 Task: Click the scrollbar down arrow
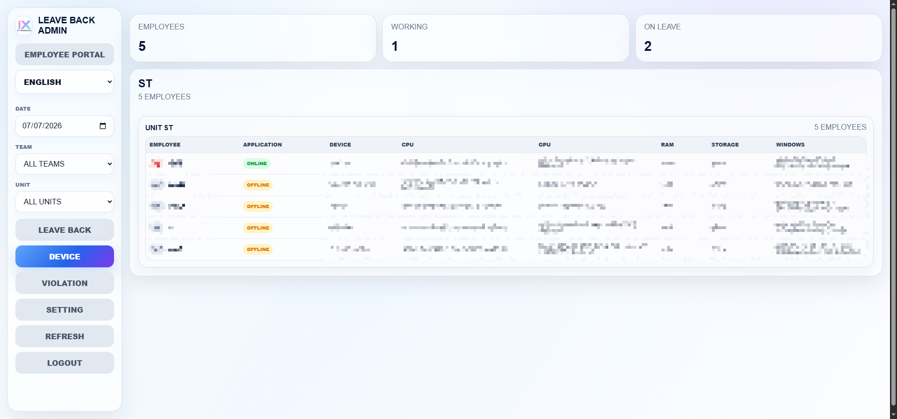[893, 415]
